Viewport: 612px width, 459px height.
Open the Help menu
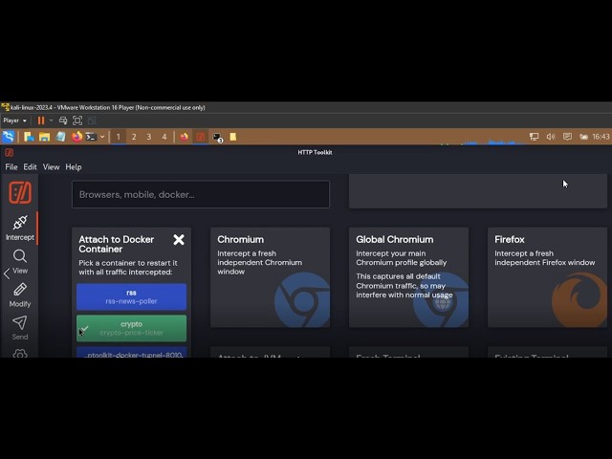click(74, 167)
